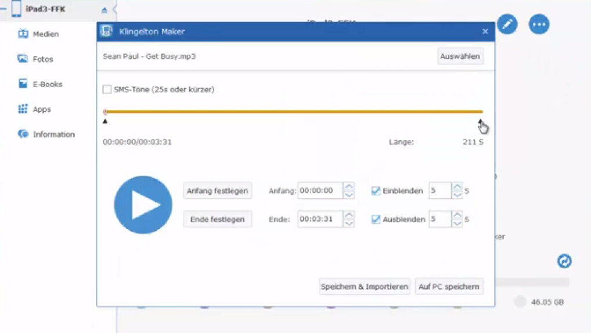Open the Apps section icon

click(x=23, y=109)
